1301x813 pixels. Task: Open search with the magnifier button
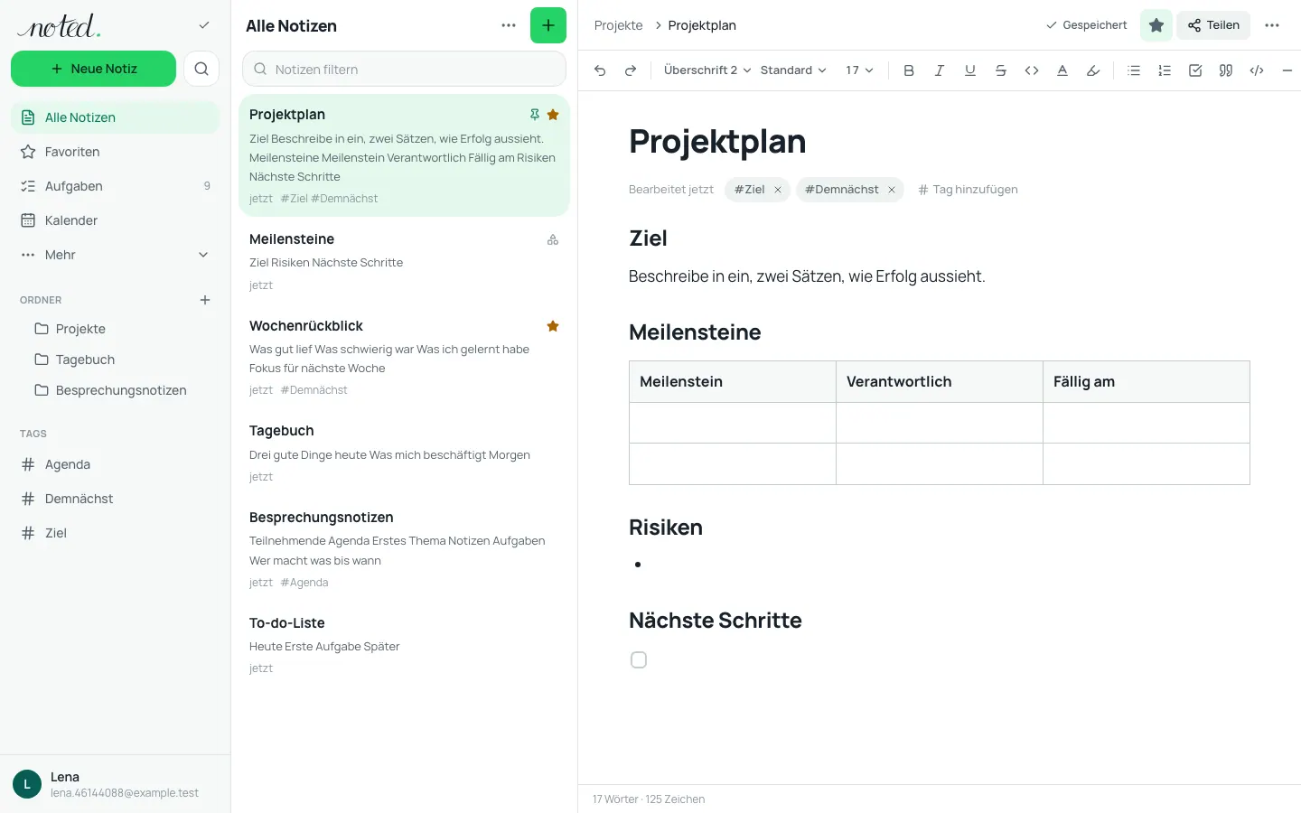(201, 69)
